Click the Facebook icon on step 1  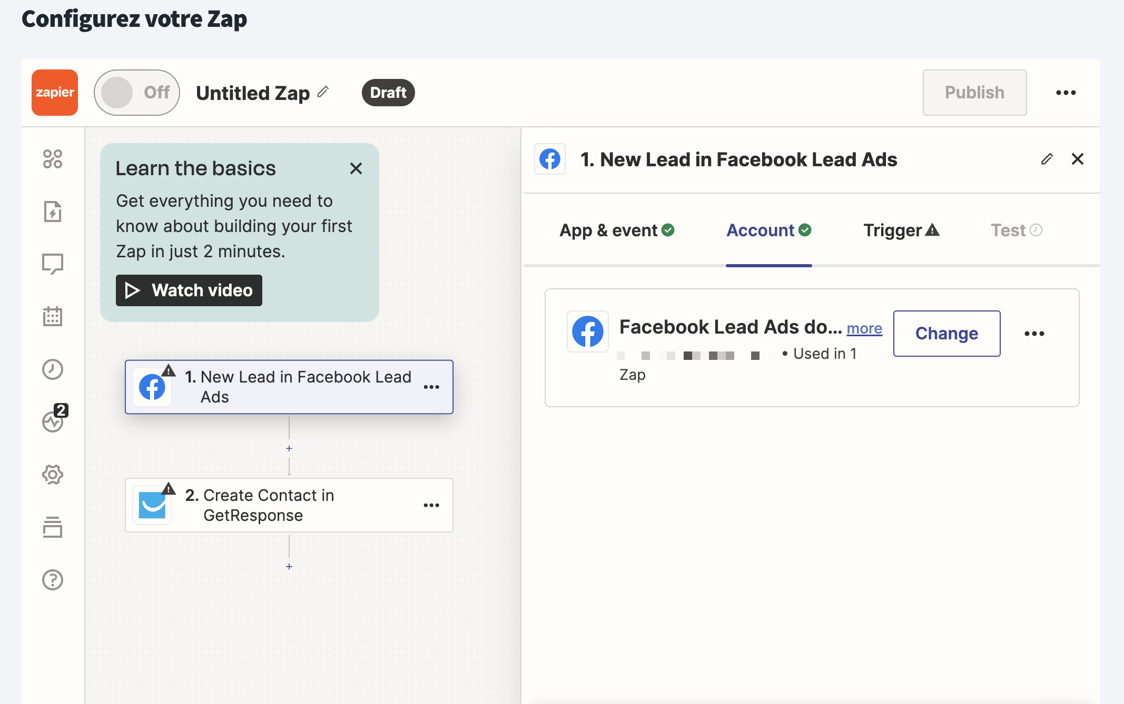tap(152, 388)
